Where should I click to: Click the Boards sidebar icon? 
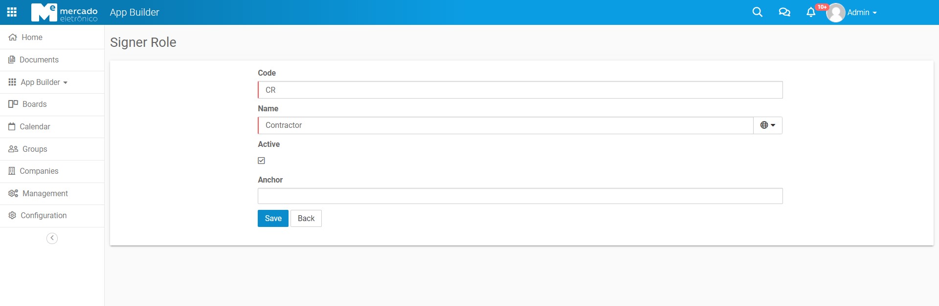click(13, 104)
